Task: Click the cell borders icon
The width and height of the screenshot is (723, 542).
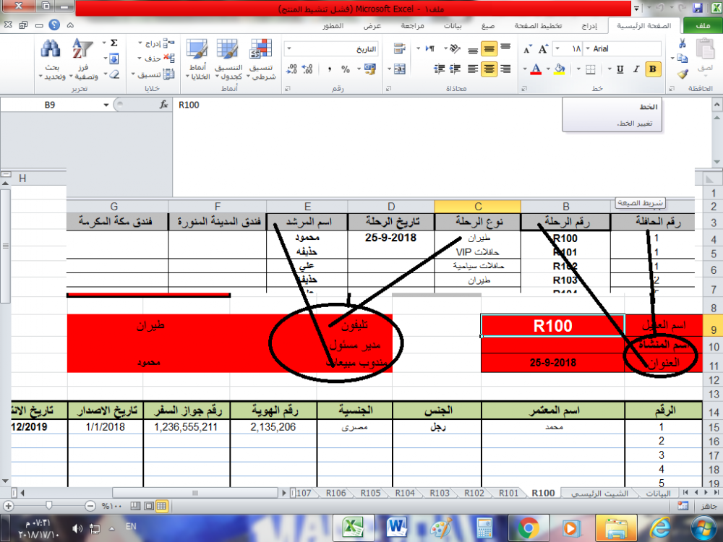Action: tap(590, 69)
